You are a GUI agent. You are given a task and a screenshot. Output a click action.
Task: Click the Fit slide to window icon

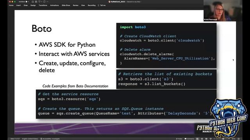click(x=239, y=139)
